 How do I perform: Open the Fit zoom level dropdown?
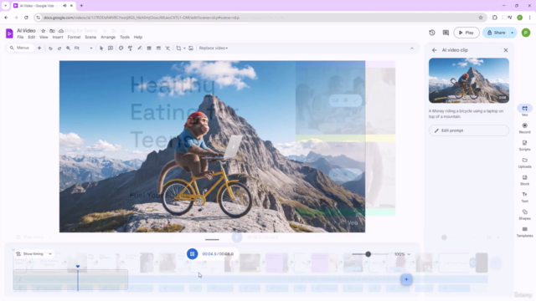pyautogui.click(x=84, y=48)
